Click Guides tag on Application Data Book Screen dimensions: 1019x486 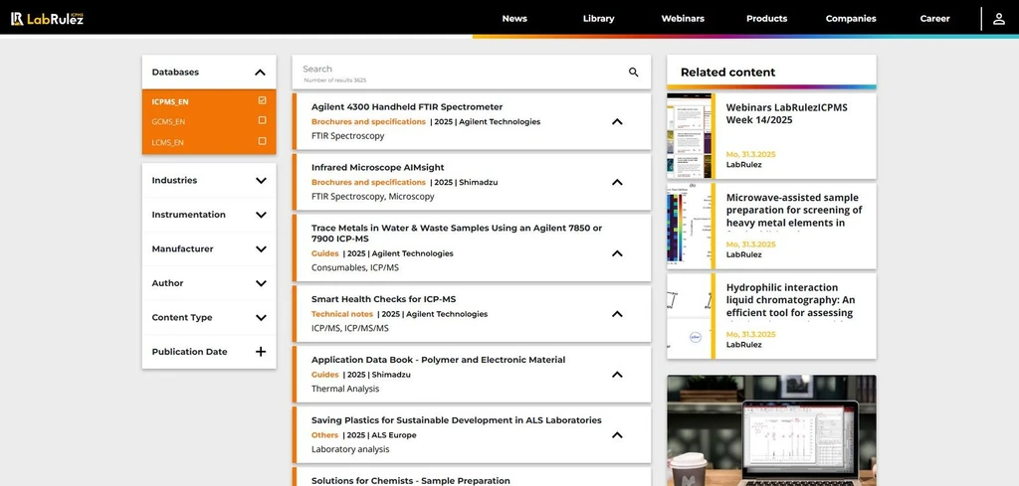[325, 375]
